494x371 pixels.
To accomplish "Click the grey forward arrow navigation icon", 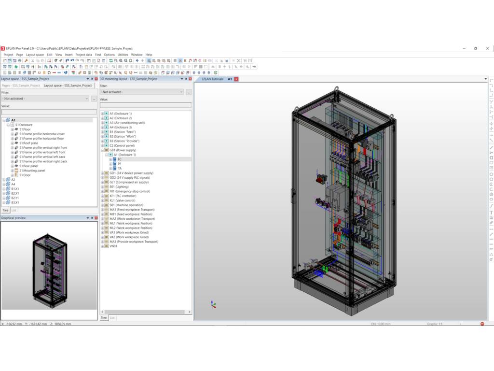I will 142,60.
